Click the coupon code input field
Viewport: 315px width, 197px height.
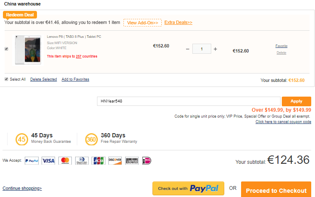[x=189, y=101]
